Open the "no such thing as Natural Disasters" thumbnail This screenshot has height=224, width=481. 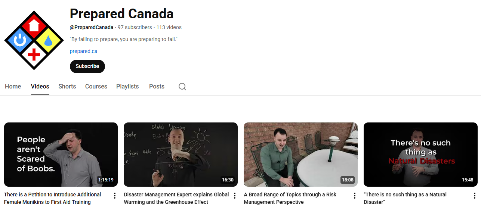click(x=420, y=155)
